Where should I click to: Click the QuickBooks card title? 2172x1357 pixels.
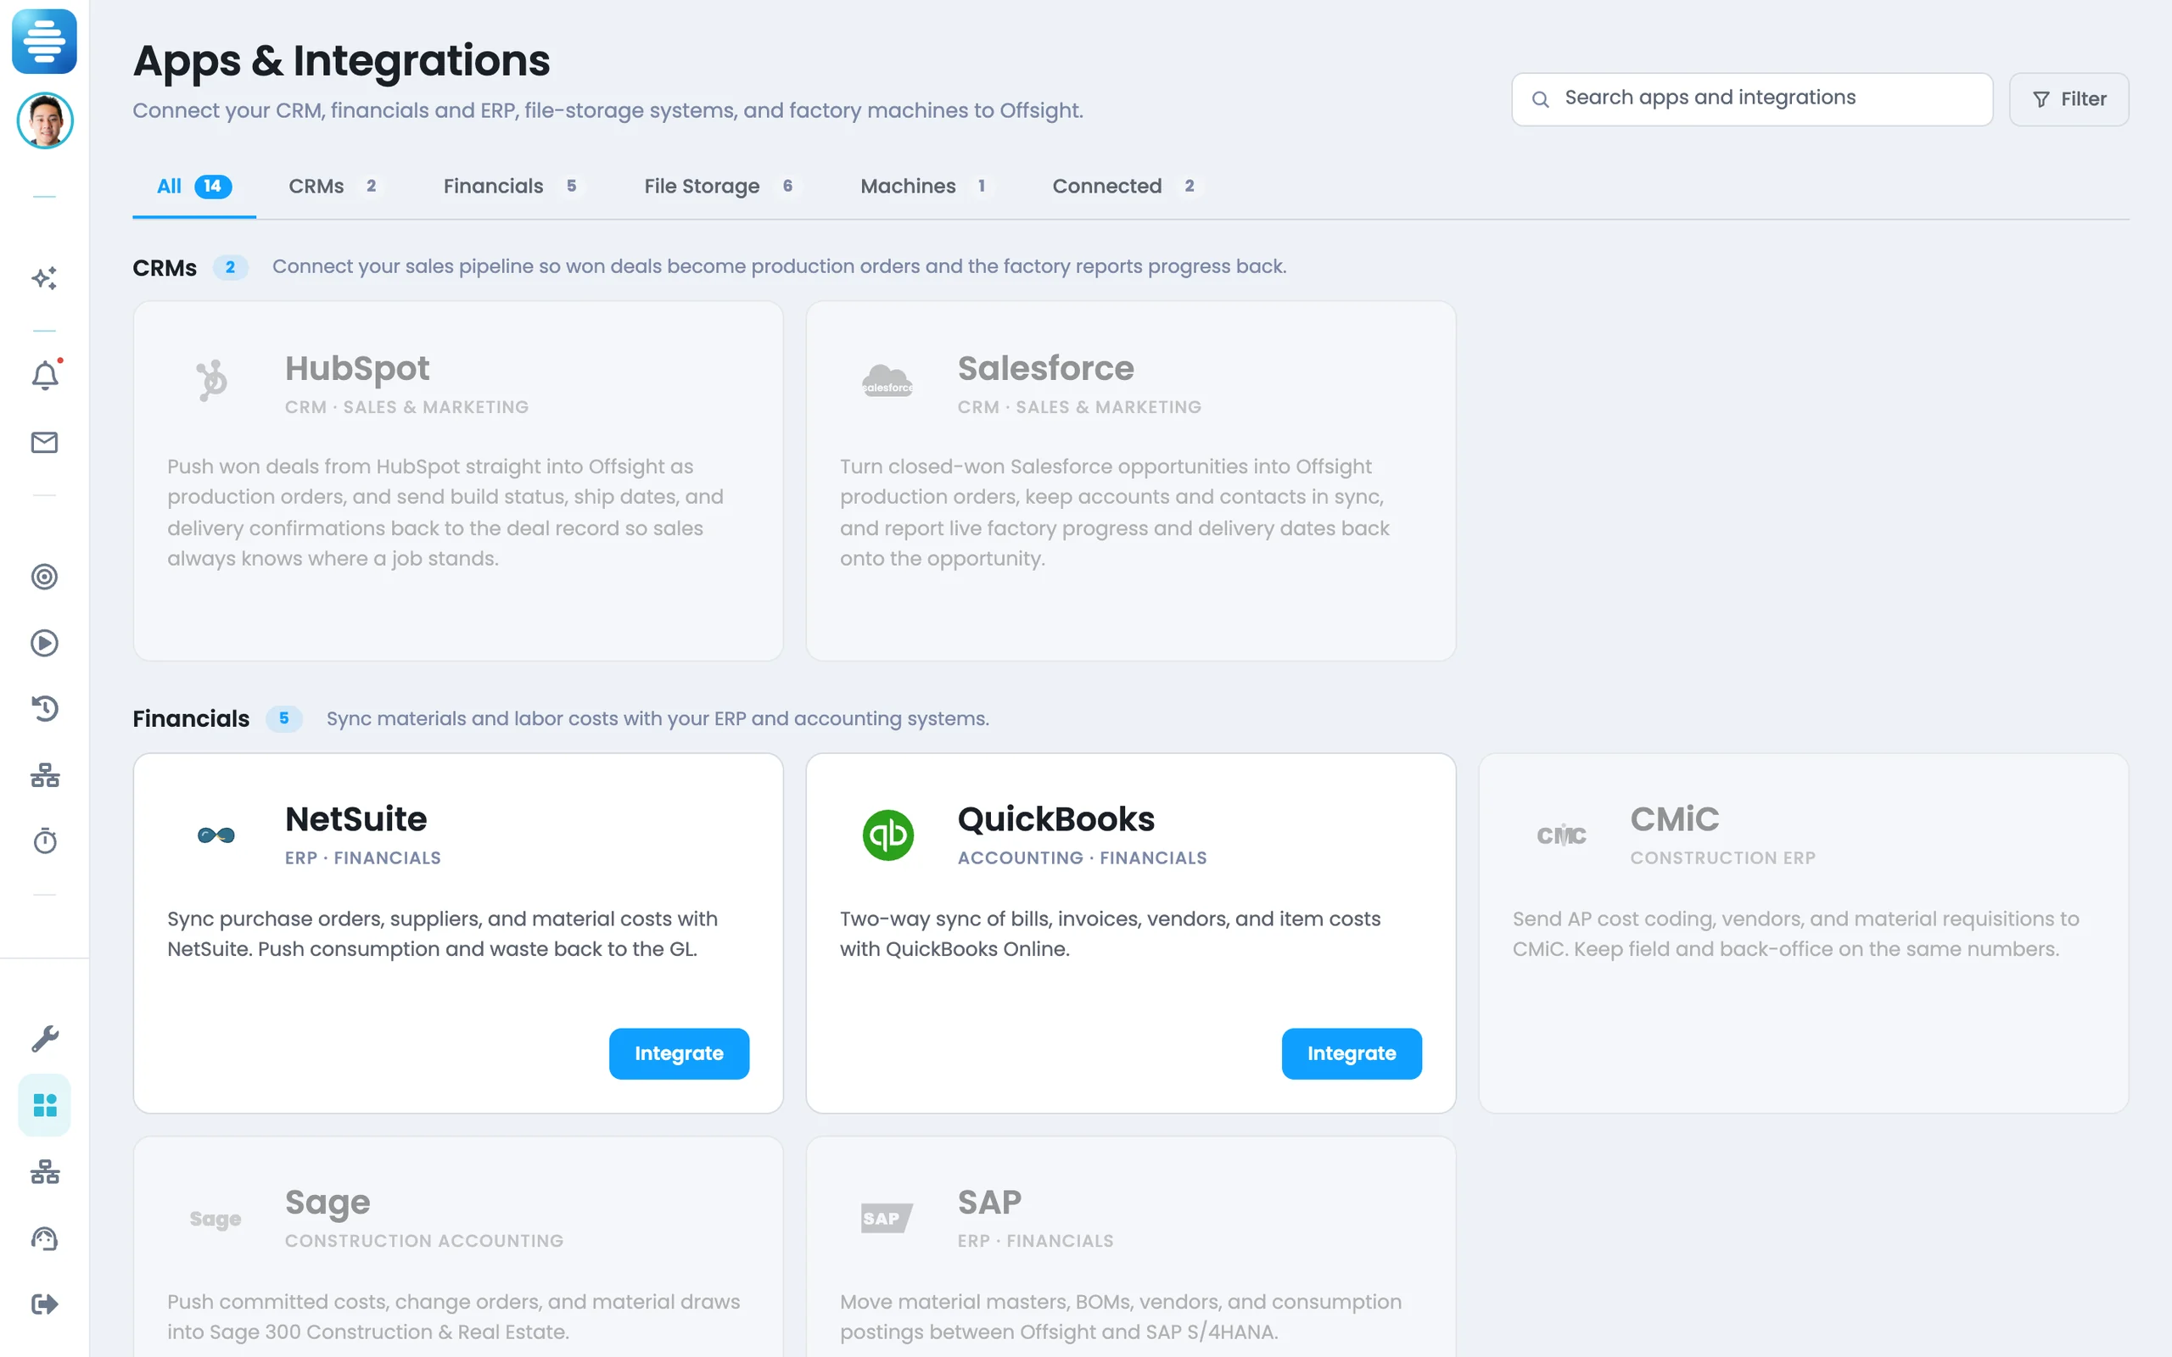pos(1056,819)
